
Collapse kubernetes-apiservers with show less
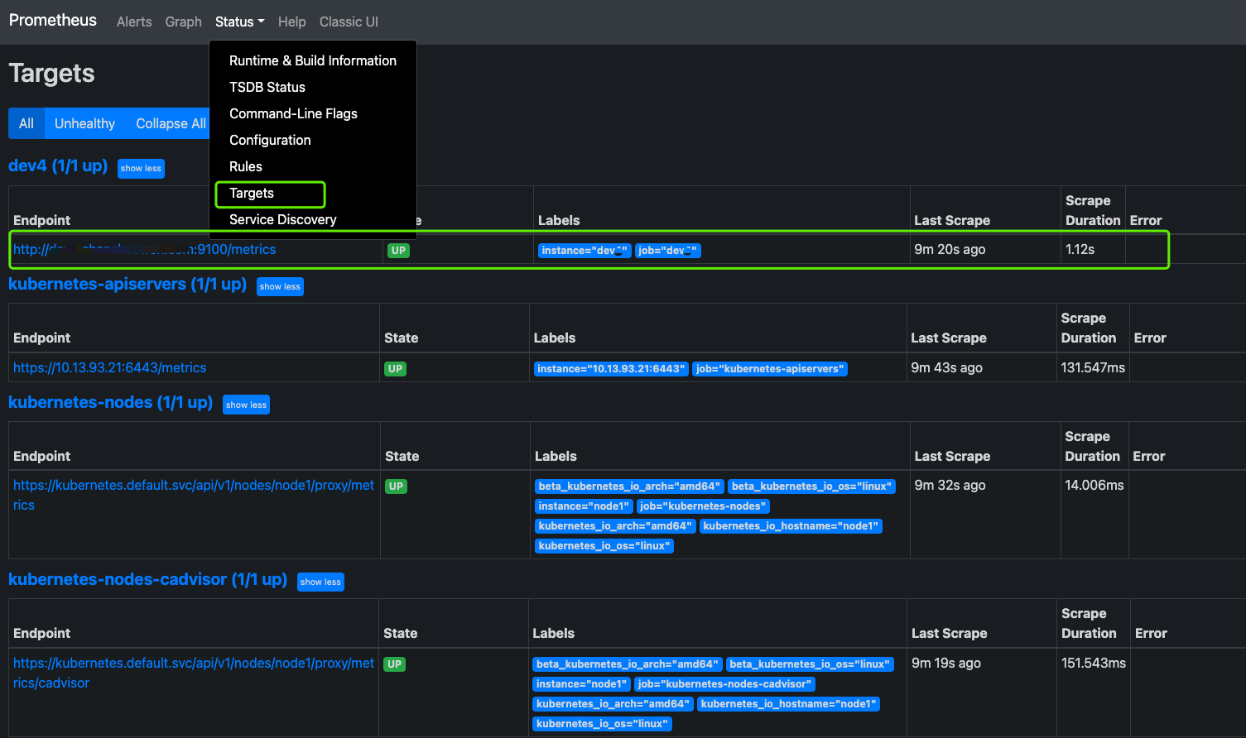[x=280, y=286]
